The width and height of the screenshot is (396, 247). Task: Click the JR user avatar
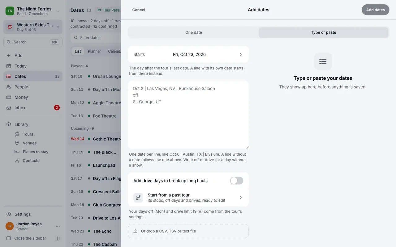pos(10,226)
